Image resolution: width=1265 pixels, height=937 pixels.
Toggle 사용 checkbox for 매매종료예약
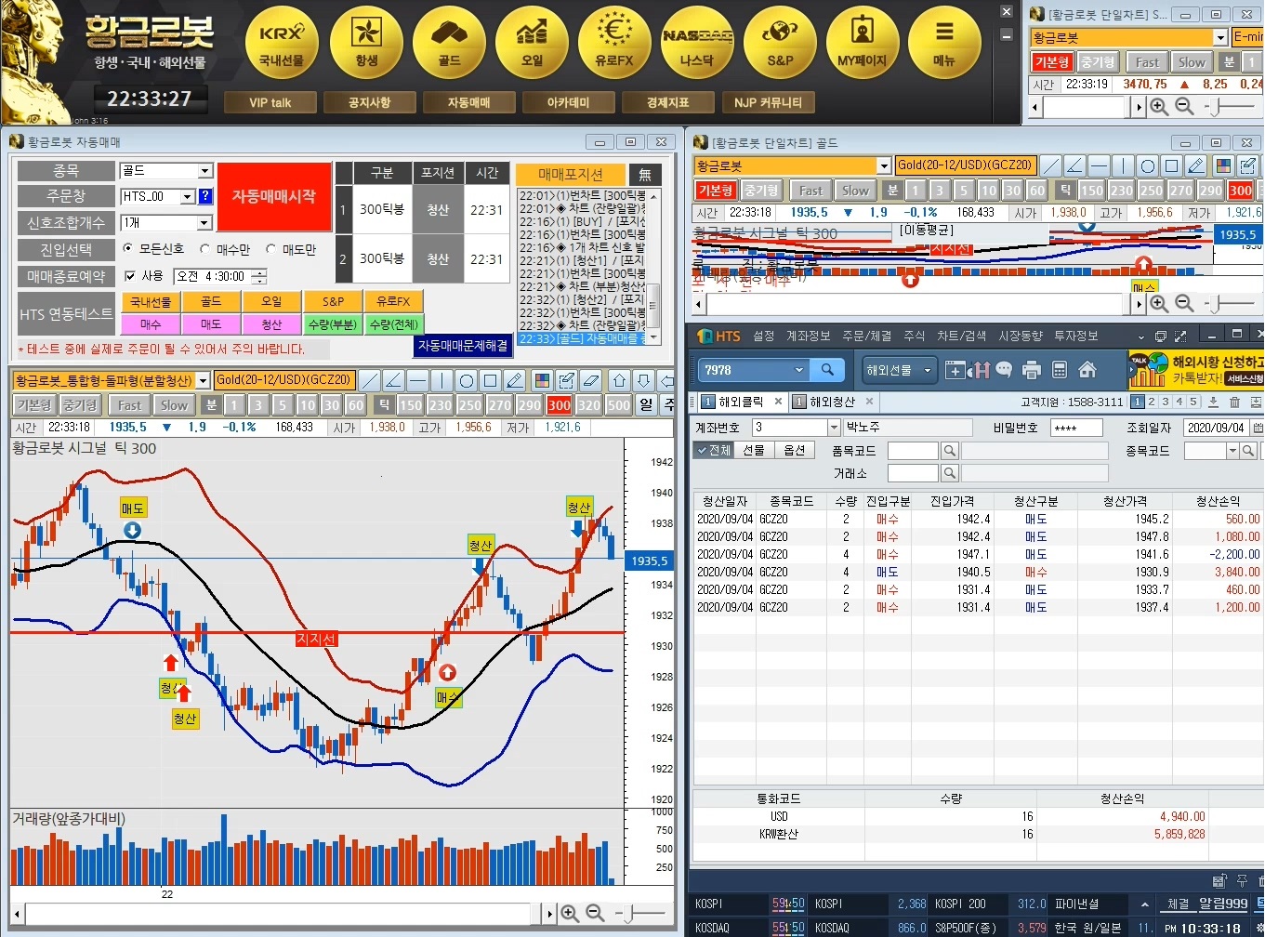click(130, 276)
